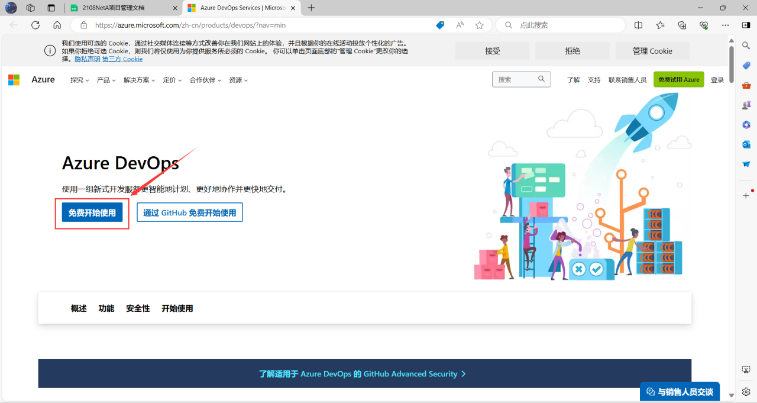Close the Azure DevOps Services tab
The image size is (757, 403).
point(293,8)
